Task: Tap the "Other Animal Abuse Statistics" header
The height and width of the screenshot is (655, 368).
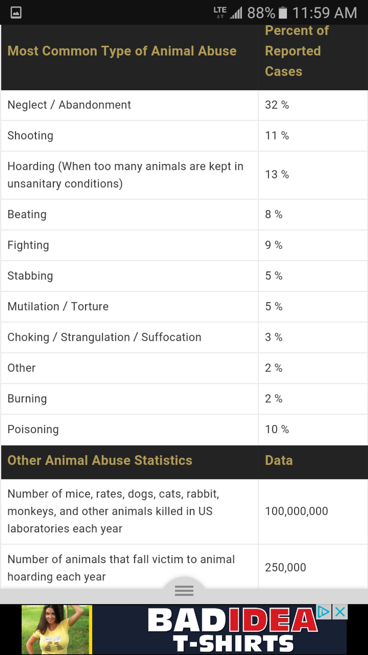Action: coord(100,460)
